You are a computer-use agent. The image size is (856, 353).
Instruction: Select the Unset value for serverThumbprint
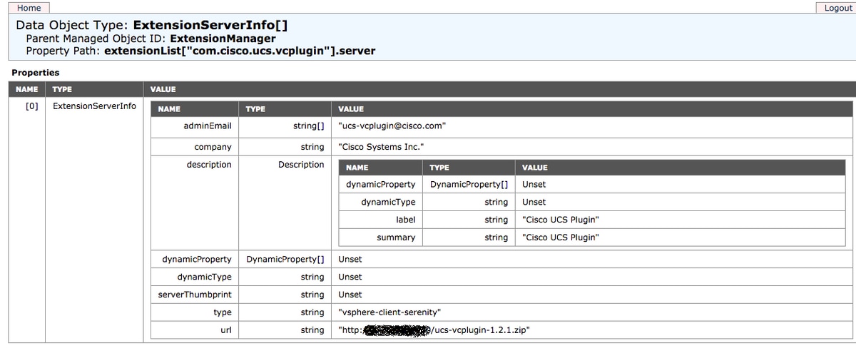click(350, 295)
